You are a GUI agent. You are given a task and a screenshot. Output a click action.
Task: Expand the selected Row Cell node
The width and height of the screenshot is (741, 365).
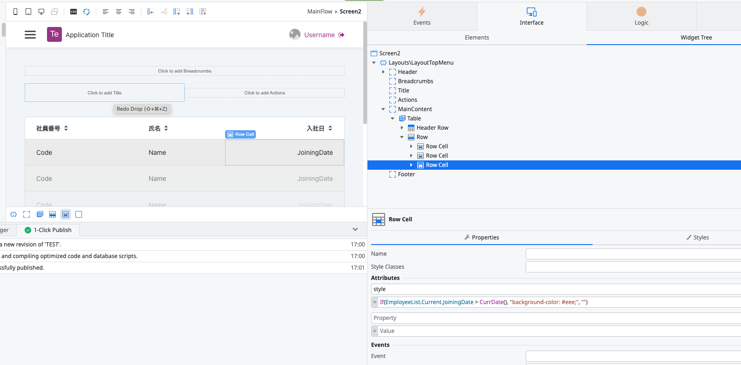pyautogui.click(x=411, y=165)
